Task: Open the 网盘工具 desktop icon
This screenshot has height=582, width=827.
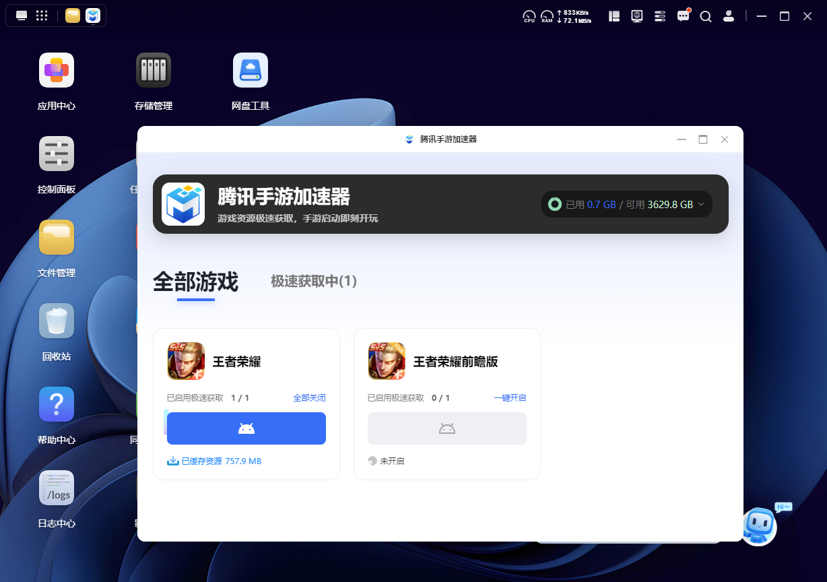Action: pyautogui.click(x=251, y=70)
